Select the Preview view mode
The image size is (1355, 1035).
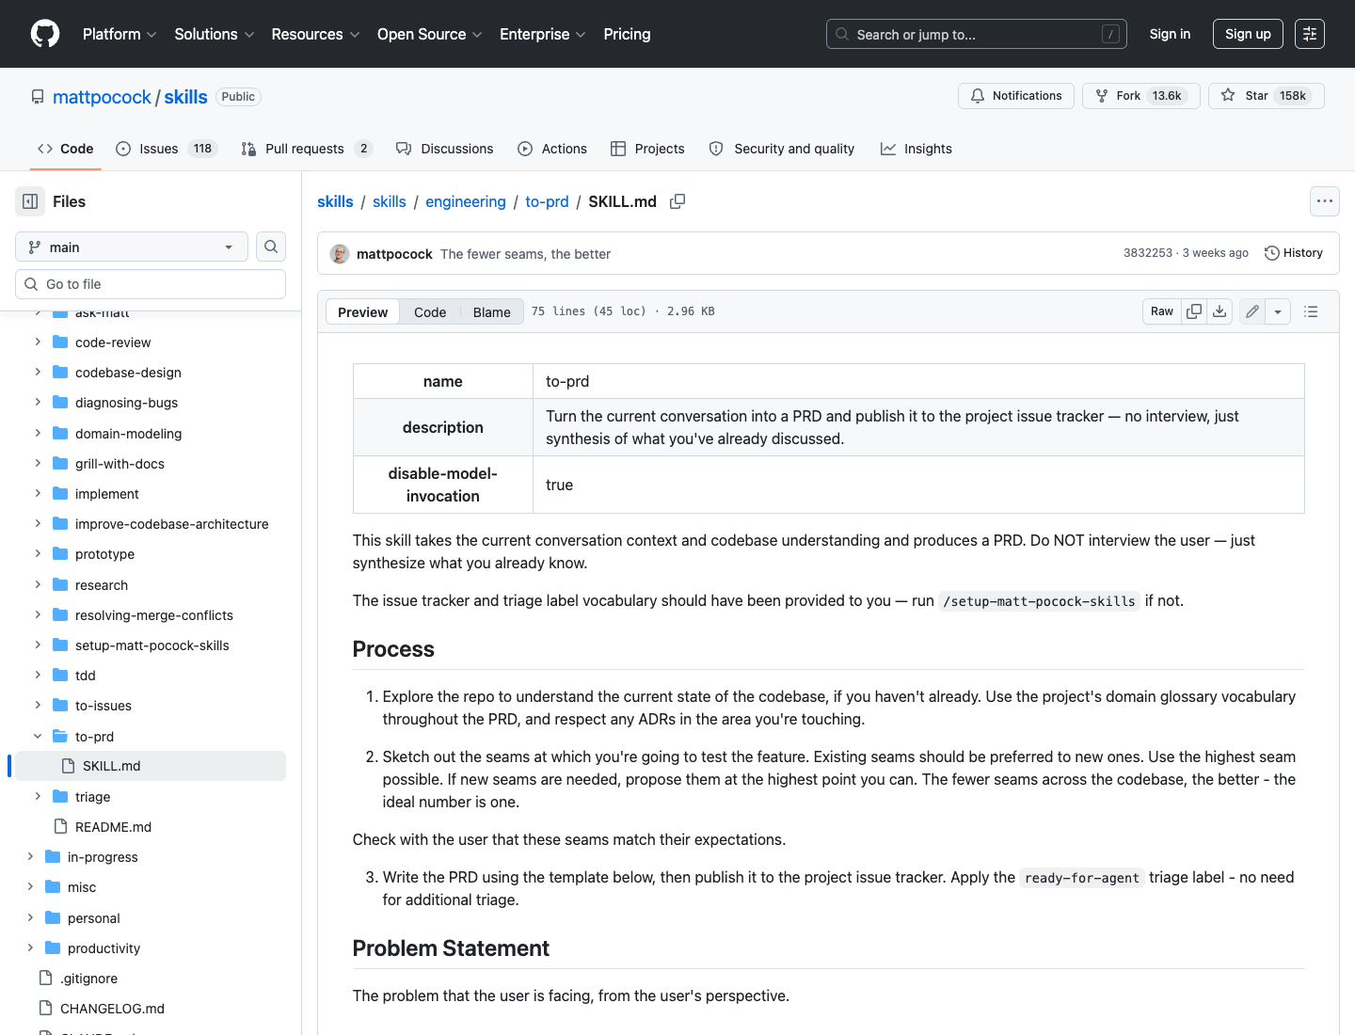[x=362, y=312]
